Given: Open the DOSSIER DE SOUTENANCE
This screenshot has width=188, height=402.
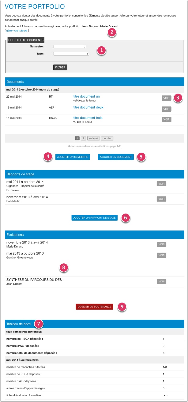Looking at the screenshot, I should point(94,307).
